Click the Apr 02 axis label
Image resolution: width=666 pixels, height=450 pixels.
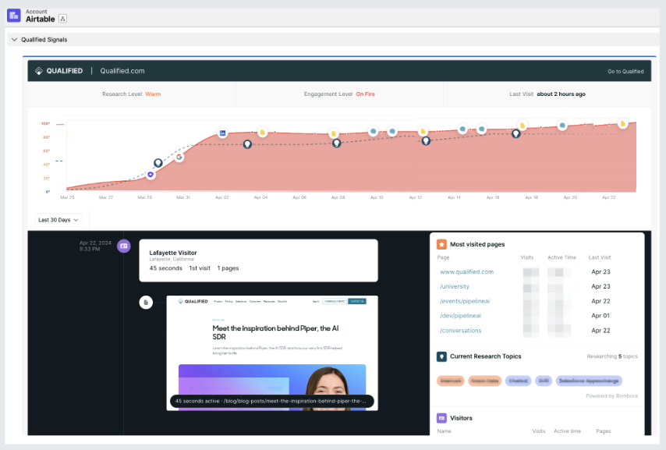pyautogui.click(x=221, y=197)
